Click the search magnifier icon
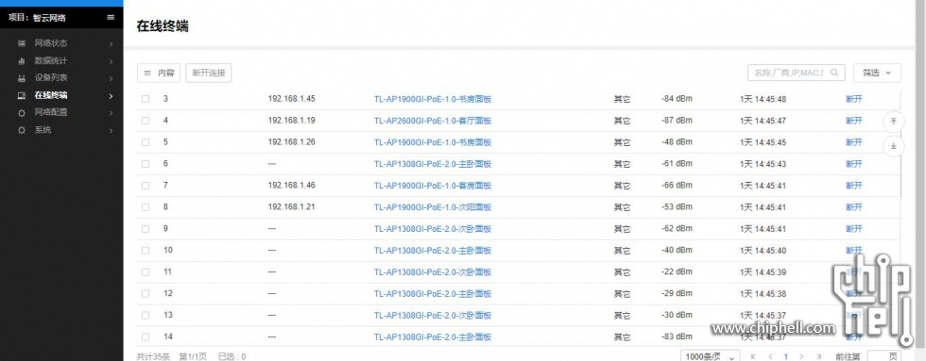 pos(834,73)
